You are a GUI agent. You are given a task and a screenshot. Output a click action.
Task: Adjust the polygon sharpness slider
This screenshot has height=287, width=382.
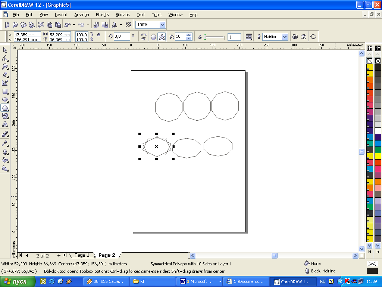206,37
